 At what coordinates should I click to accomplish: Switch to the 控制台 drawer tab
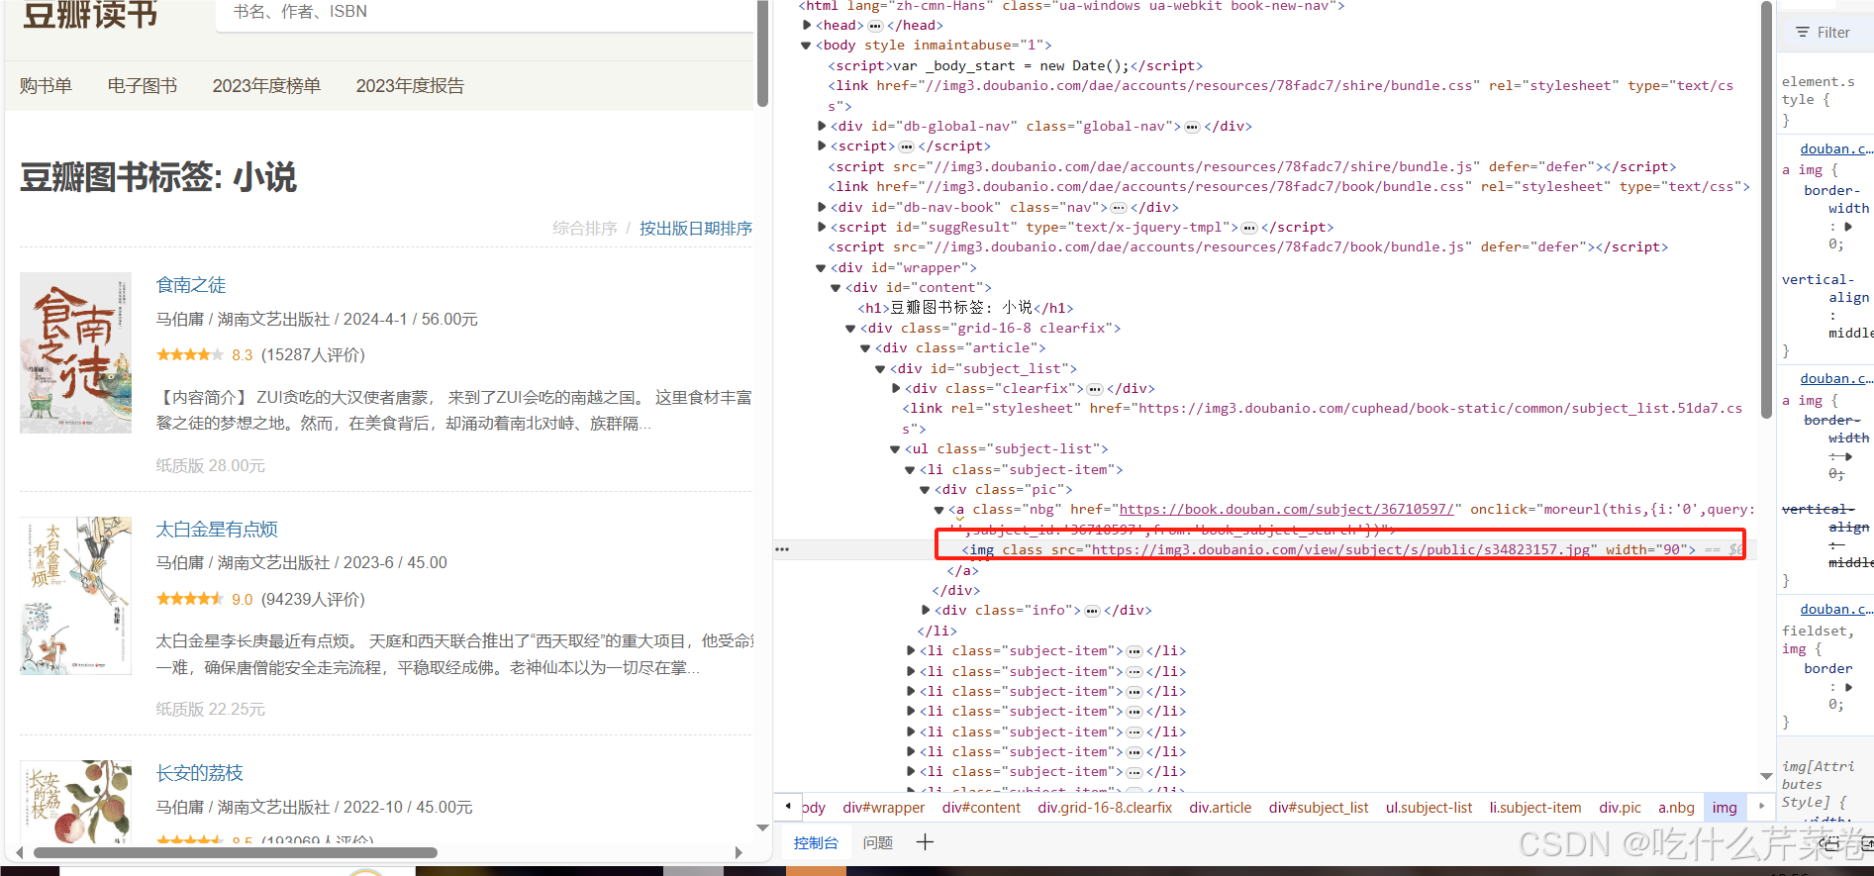coord(816,842)
